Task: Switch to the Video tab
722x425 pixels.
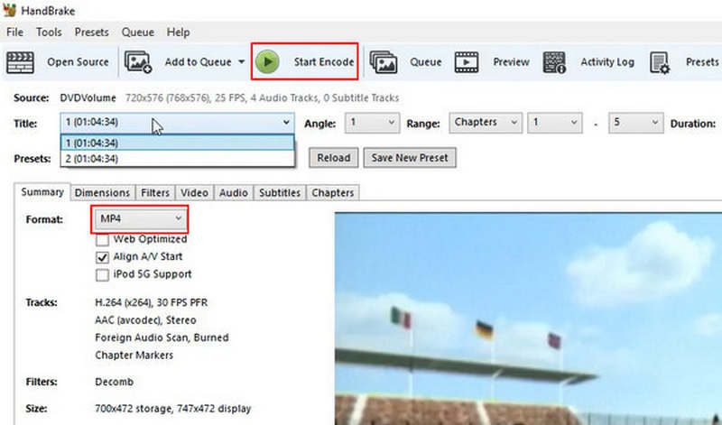Action: coord(194,192)
